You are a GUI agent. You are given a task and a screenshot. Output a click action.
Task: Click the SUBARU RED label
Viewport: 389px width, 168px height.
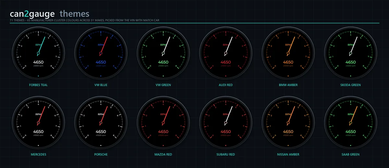226,154
